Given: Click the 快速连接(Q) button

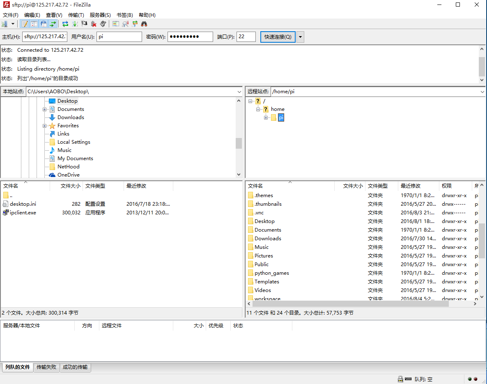Looking at the screenshot, I should [278, 37].
